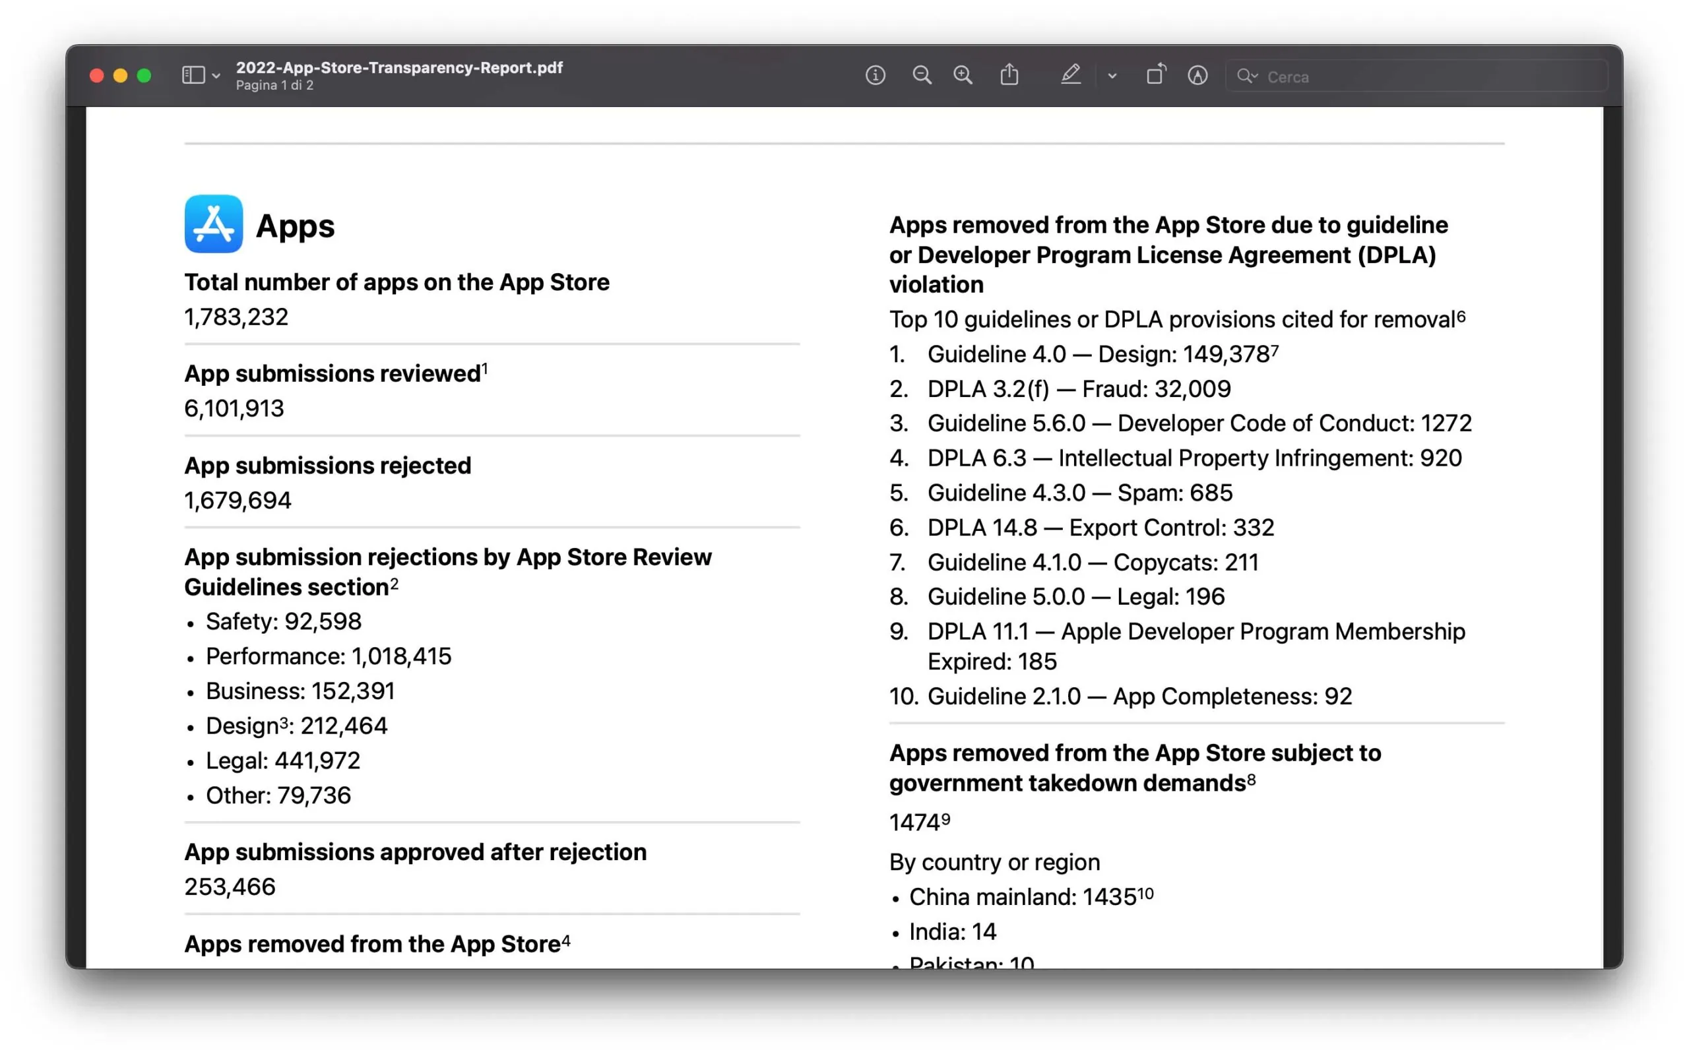Click the 2022-App-Store-Transparency-Report.pdf title
This screenshot has width=1689, height=1056.
point(399,68)
